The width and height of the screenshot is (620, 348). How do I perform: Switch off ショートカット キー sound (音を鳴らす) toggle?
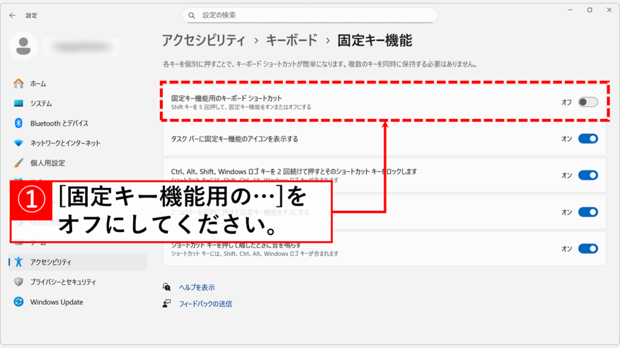point(587,248)
